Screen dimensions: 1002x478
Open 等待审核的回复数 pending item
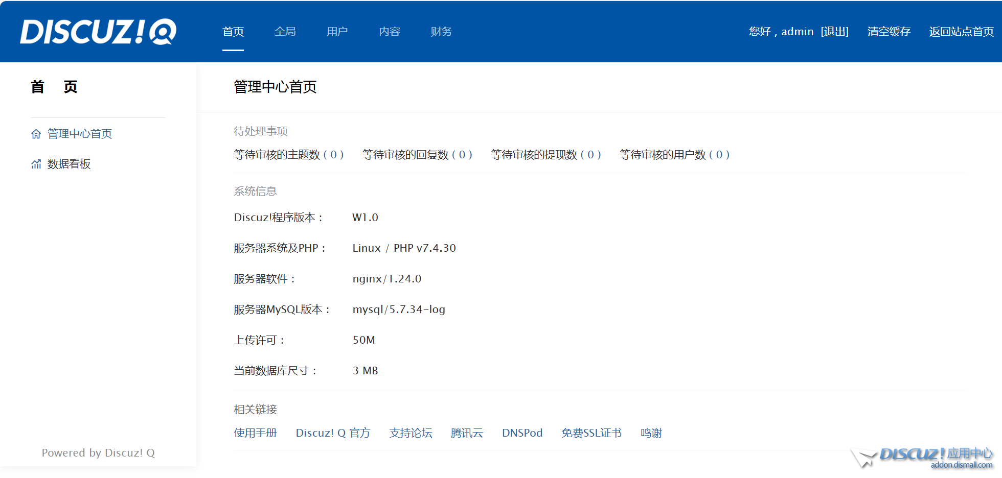click(417, 155)
